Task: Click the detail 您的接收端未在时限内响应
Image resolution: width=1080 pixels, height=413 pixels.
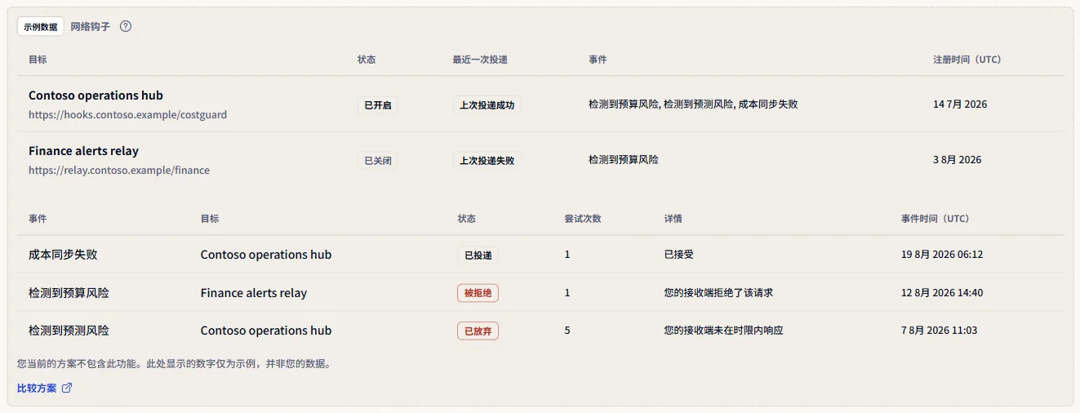Action: [724, 331]
